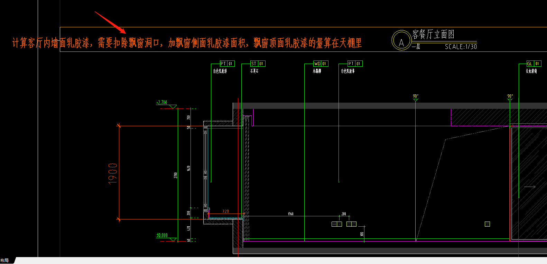This screenshot has height=264, width=547.
Task: Select the 2700 vertical dimension text
Action: coord(176,175)
